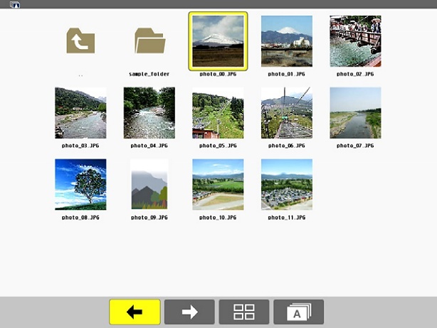This screenshot has height=328, width=437.
Task: Click the photo_07.JPG file name
Action: coord(355,146)
